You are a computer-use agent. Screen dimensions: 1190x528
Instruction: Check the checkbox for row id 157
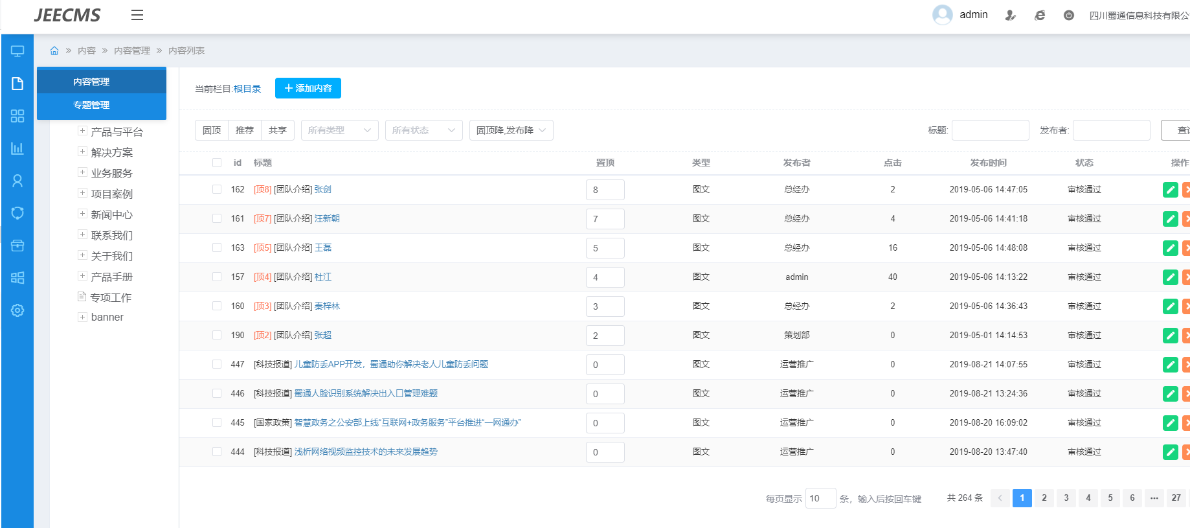[217, 277]
